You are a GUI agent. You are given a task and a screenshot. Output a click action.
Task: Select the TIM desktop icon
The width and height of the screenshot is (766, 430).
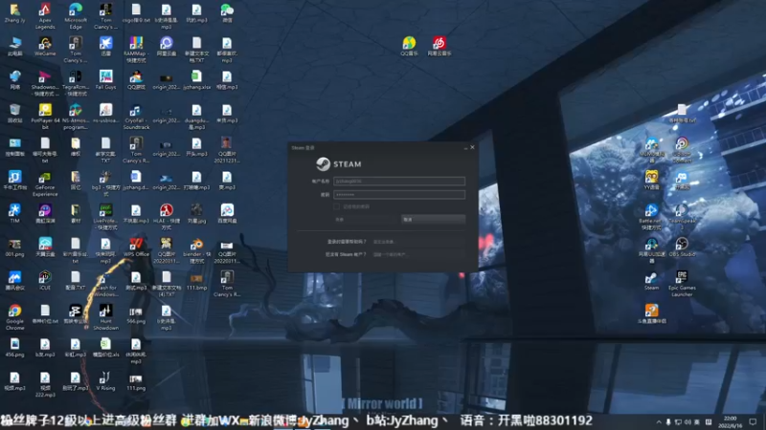point(14,213)
